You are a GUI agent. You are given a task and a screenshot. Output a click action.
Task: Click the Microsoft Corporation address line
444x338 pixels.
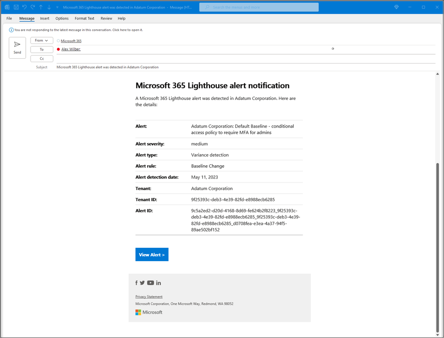(x=184, y=304)
